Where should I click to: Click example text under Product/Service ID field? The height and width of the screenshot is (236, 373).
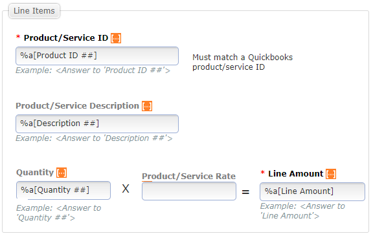93,70
